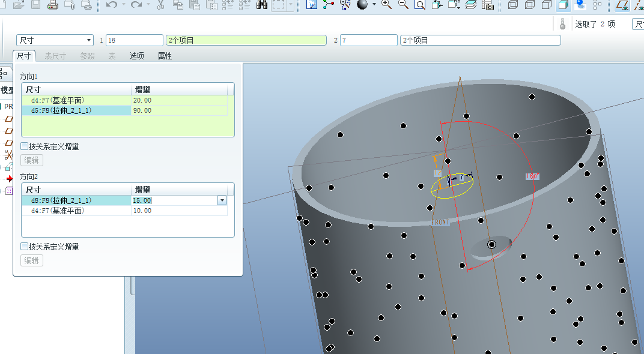Click the direction 1 2个项目 collector
This screenshot has width=644, height=354.
click(246, 40)
